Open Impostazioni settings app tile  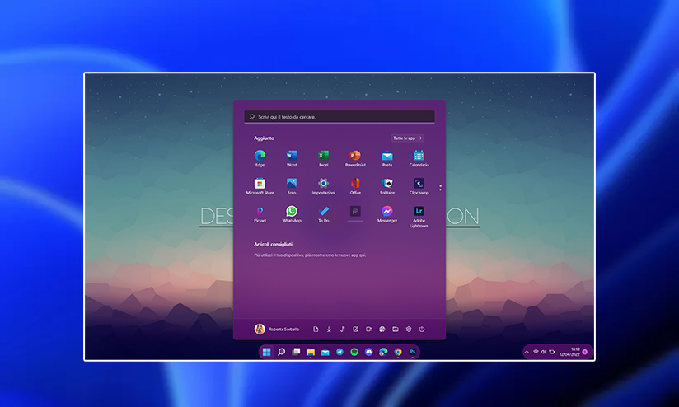tap(324, 186)
